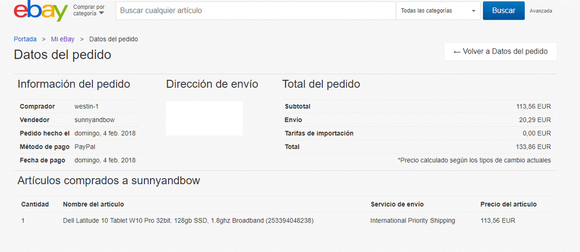Viewport: 580px width, 252px height.
Task: Open the Mi eBay breadcrumb link
Action: (63, 39)
